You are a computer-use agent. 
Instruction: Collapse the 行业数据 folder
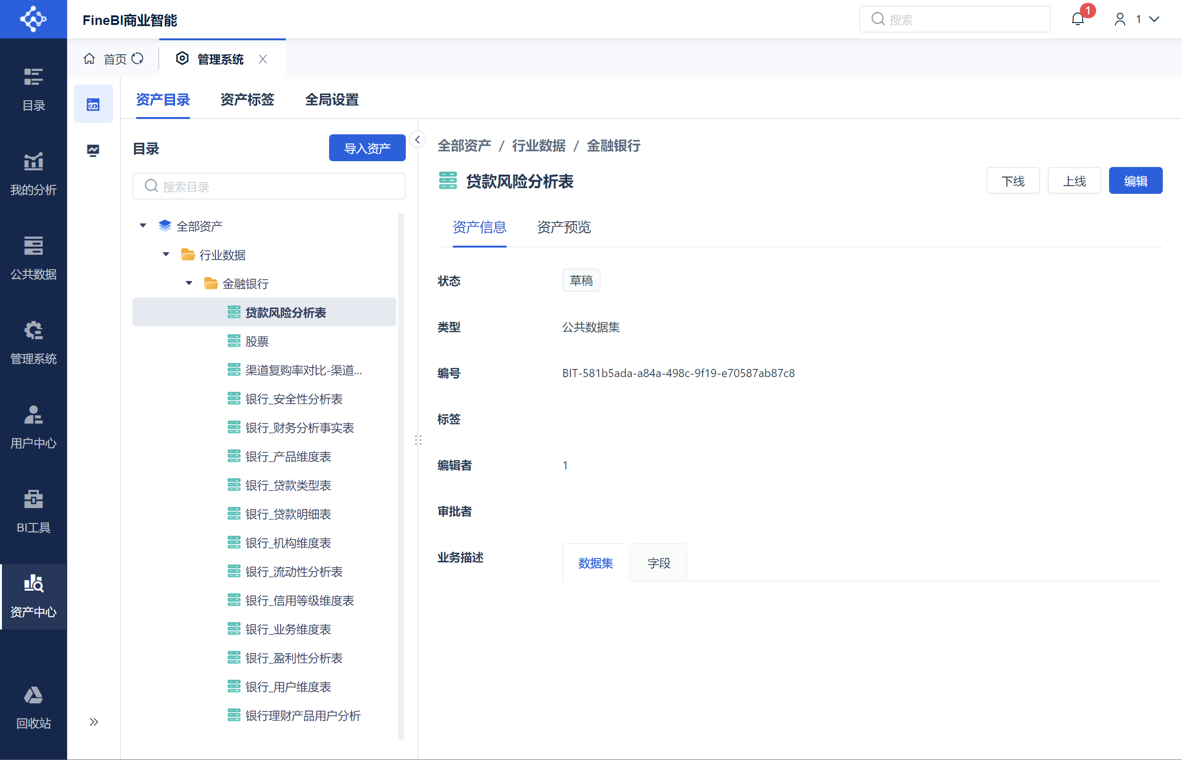166,255
